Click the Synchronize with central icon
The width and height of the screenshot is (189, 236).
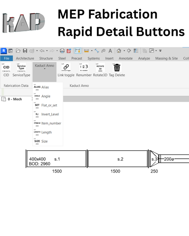tap(32, 51)
